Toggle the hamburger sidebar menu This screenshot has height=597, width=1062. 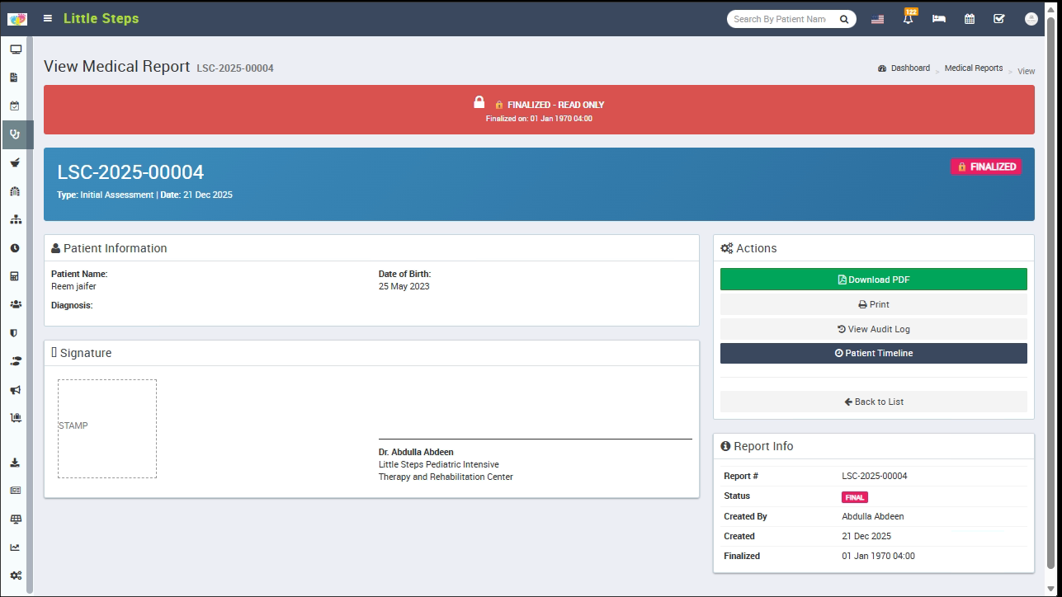(x=48, y=18)
